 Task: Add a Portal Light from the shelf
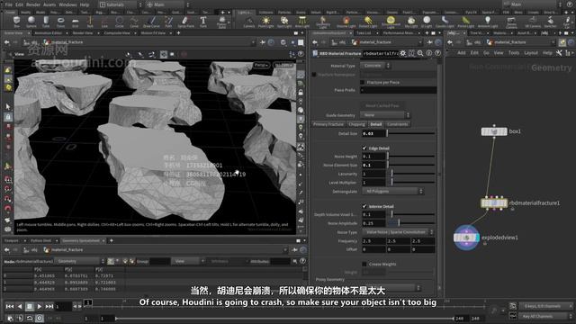(x=465, y=22)
